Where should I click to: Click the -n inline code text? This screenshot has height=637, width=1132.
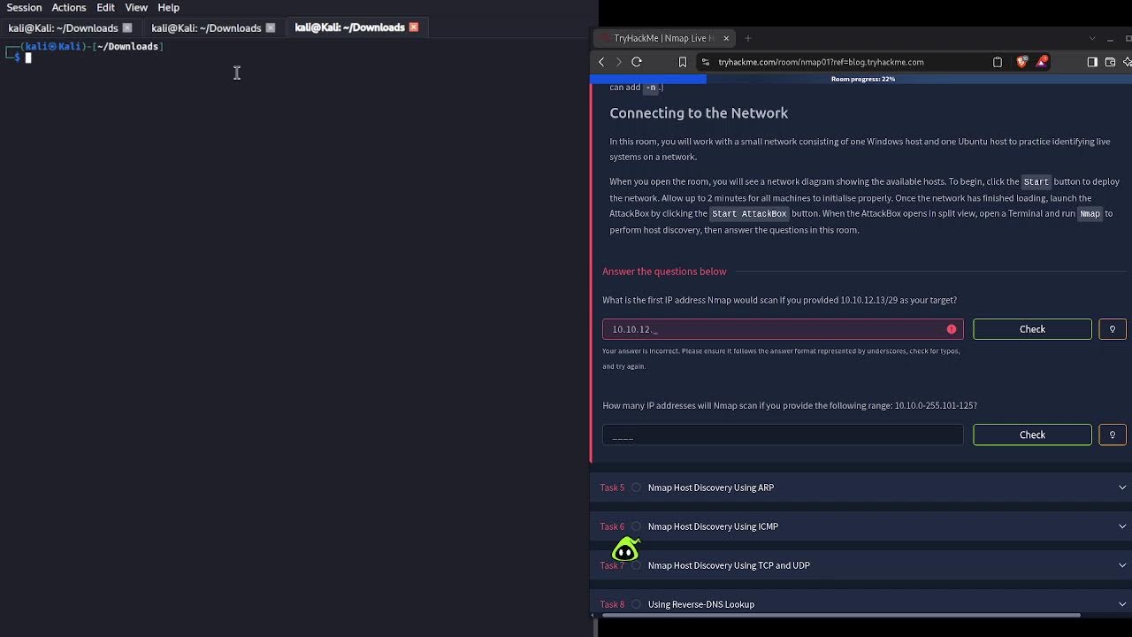(x=651, y=88)
